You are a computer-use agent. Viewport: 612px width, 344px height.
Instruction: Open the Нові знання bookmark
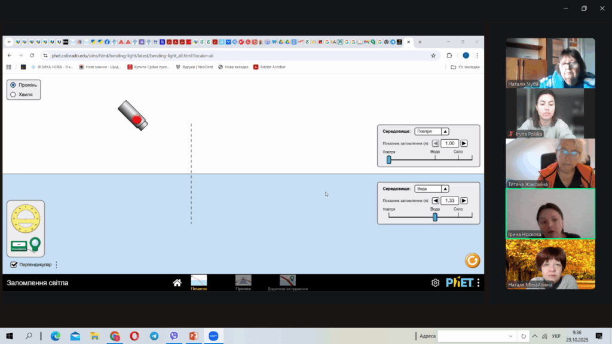point(100,67)
